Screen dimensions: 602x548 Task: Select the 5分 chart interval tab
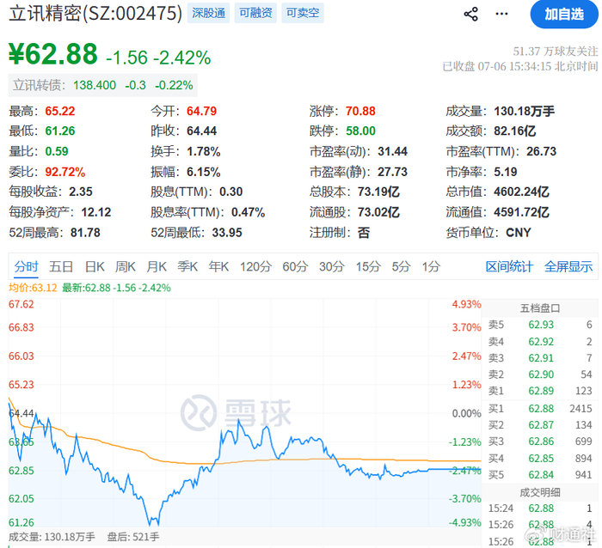tap(402, 266)
